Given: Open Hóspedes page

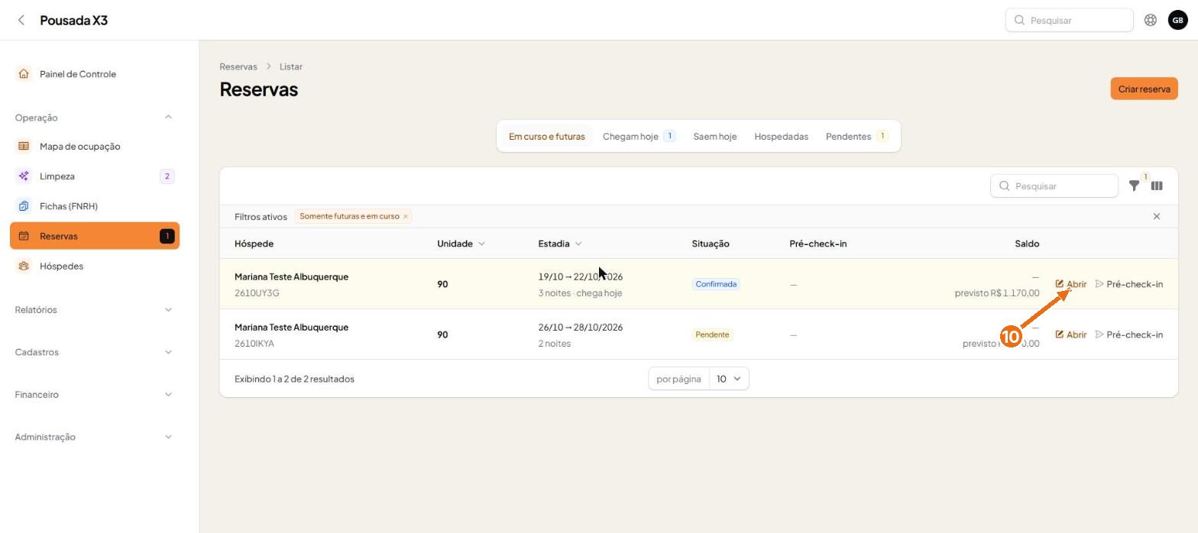Looking at the screenshot, I should tap(95, 266).
